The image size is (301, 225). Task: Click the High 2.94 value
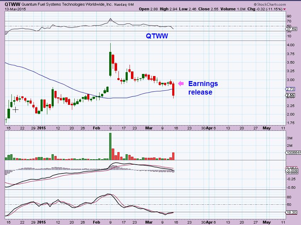169,9
